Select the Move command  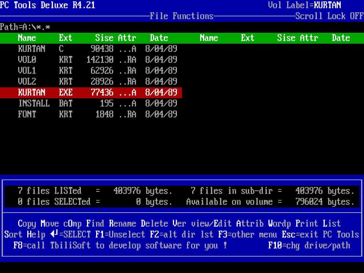coord(50,223)
